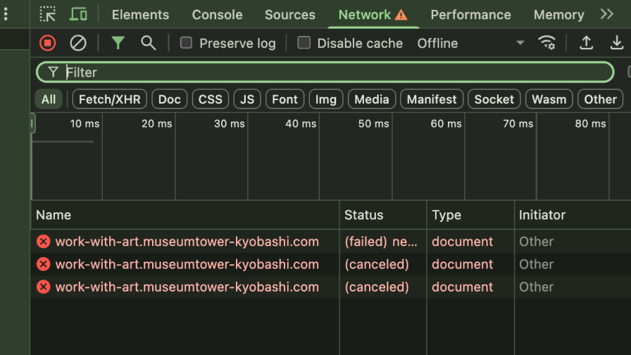The width and height of the screenshot is (631, 355).
Task: Sort by the Status column header
Action: (382, 215)
